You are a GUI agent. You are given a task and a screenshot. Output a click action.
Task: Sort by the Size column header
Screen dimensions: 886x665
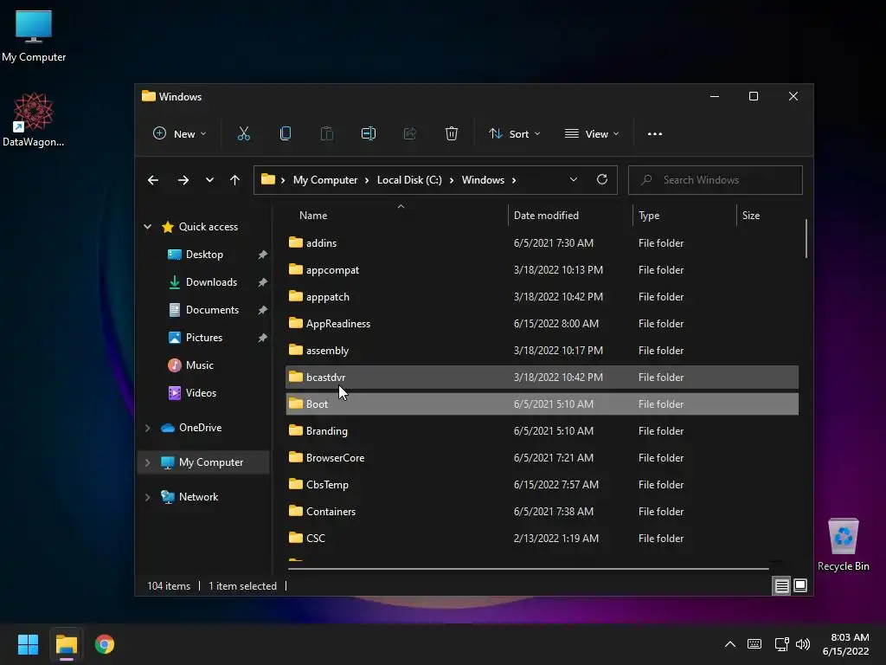(x=751, y=216)
